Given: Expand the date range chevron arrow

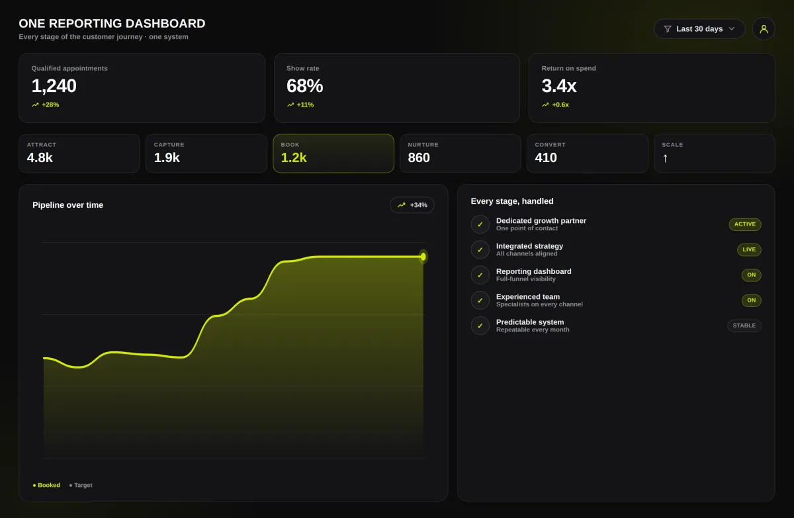Looking at the screenshot, I should pos(732,29).
